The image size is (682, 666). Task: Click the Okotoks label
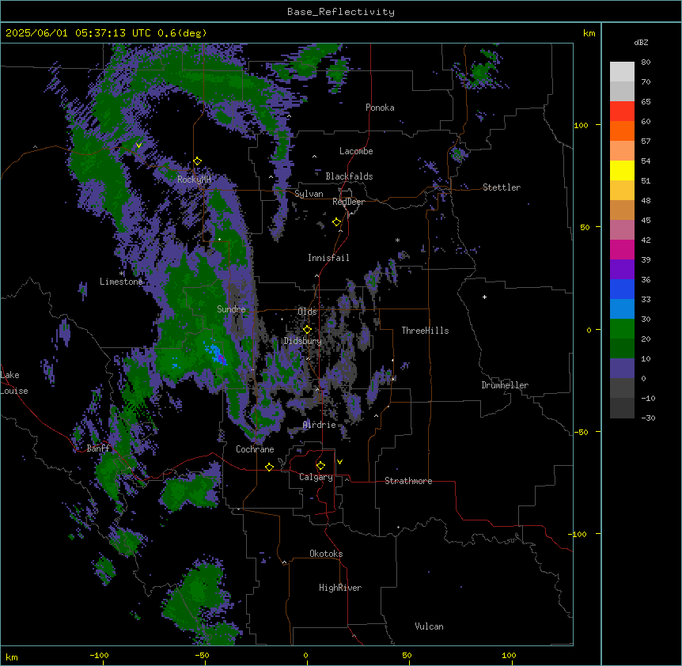pyautogui.click(x=326, y=554)
